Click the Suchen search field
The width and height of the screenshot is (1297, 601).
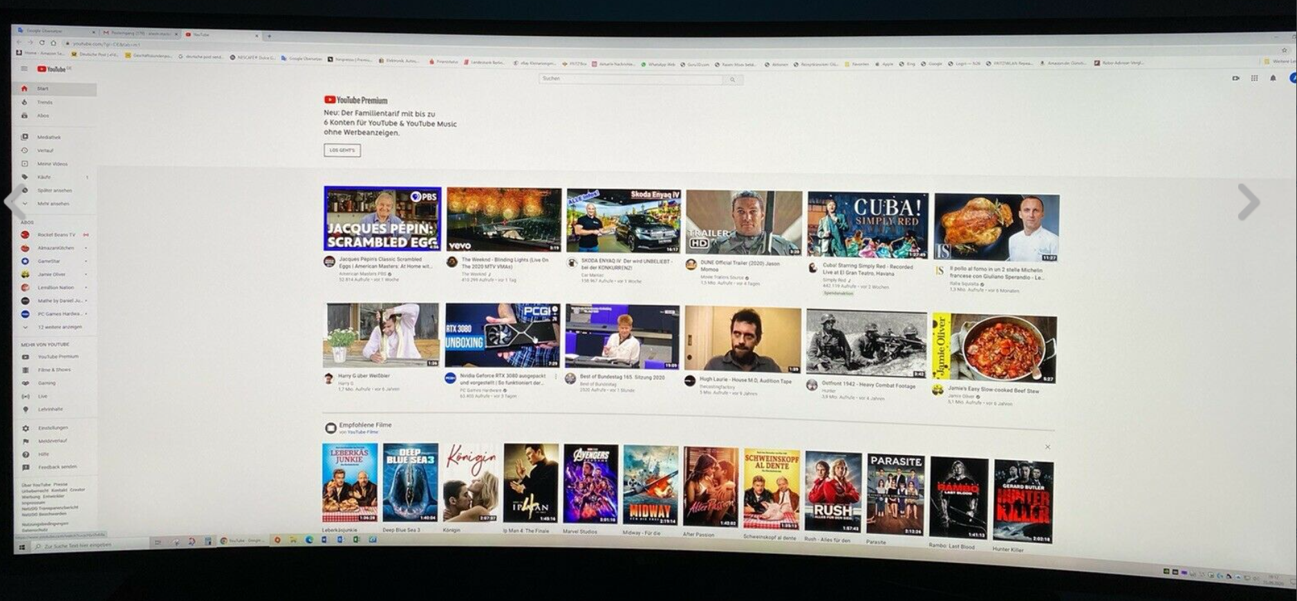click(631, 80)
